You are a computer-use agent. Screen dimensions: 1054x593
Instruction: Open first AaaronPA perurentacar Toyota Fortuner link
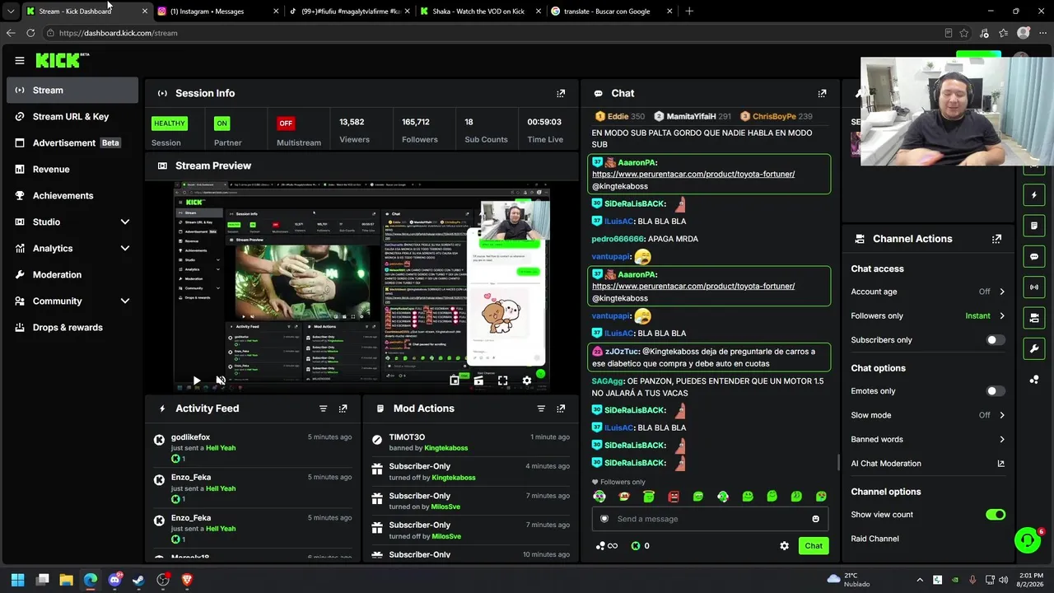click(693, 175)
